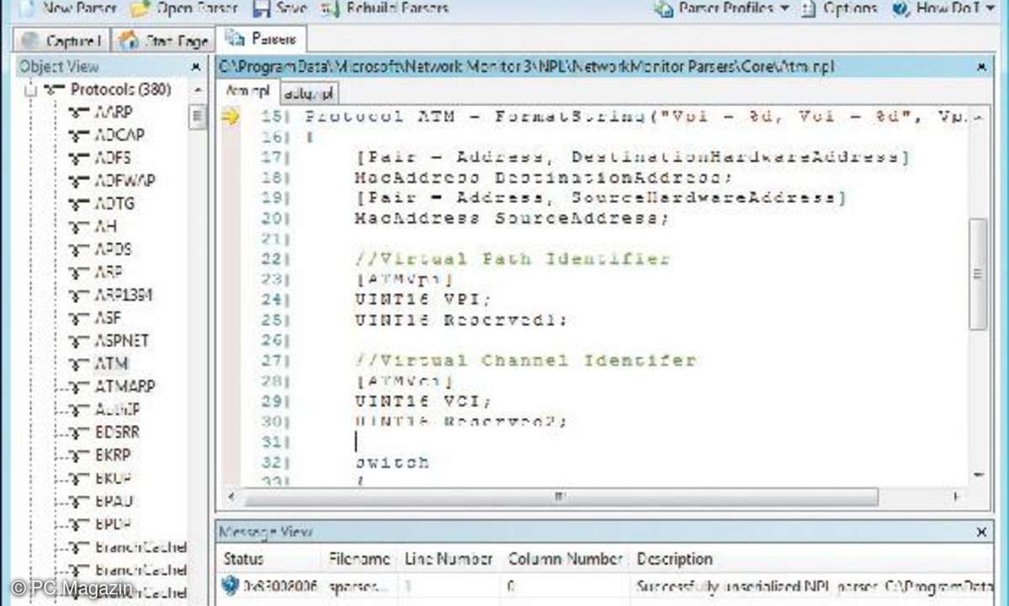Click the code editor vertical scrollbar thumb
This screenshot has width=1009, height=606.
(978, 274)
